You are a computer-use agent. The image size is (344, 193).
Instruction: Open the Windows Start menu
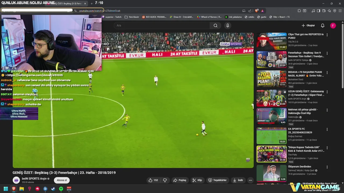click(6, 189)
